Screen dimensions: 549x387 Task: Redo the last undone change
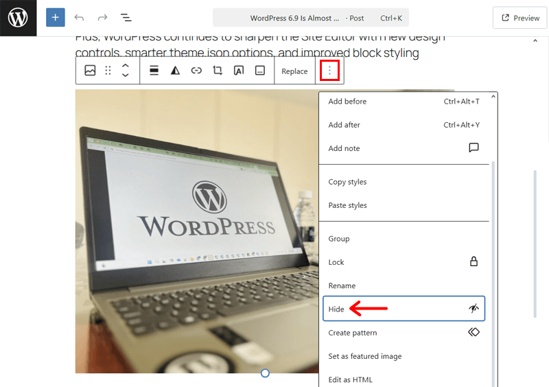102,18
